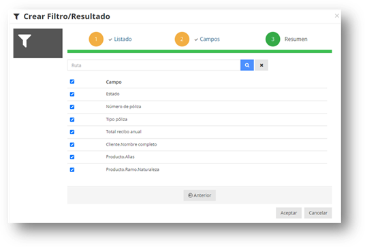Click the Aceptar button
The image size is (365, 247).
click(x=289, y=213)
